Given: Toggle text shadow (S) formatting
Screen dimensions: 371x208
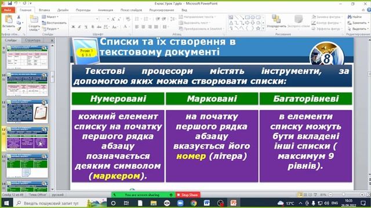Looking at the screenshot, I should tap(93, 27).
